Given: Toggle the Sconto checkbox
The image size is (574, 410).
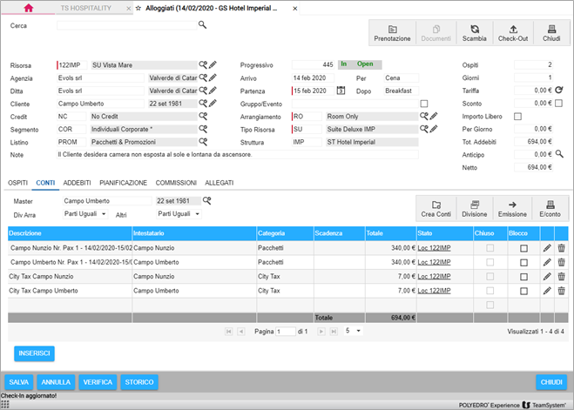Looking at the screenshot, I should click(558, 103).
